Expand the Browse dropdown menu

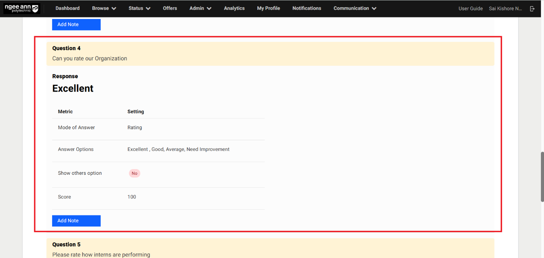104,8
